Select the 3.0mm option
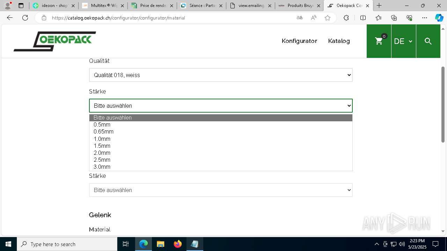Image resolution: width=447 pixels, height=251 pixels. pyautogui.click(x=221, y=167)
